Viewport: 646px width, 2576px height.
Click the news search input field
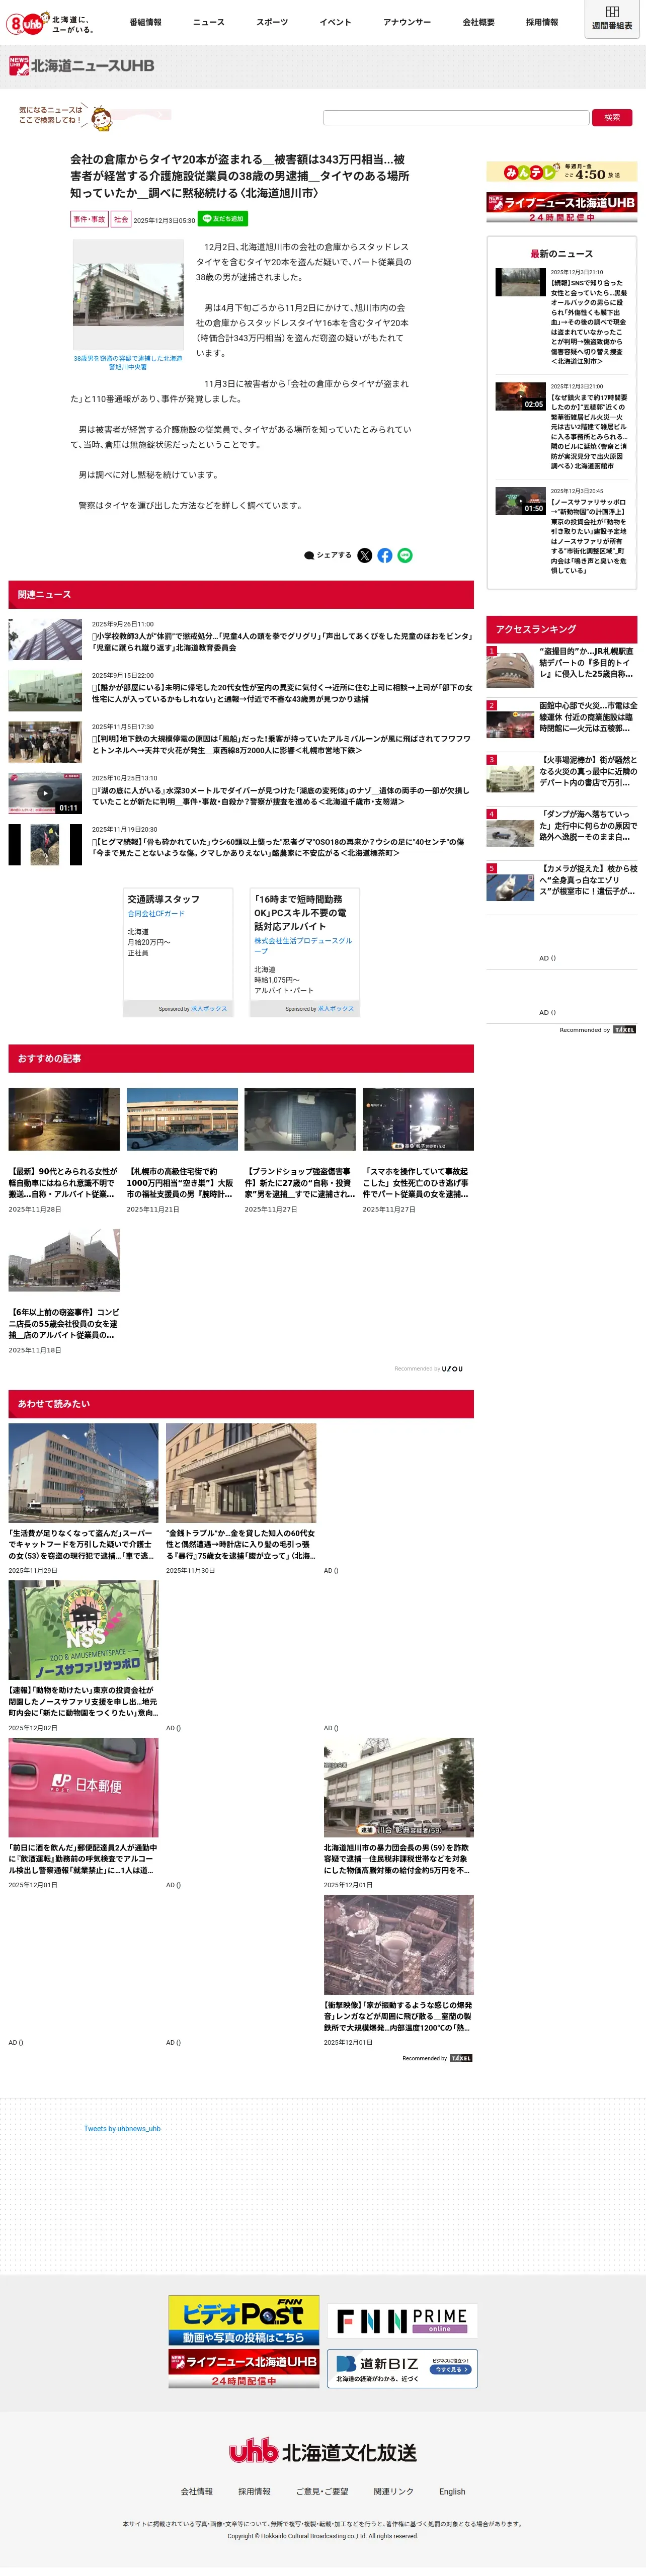(456, 117)
